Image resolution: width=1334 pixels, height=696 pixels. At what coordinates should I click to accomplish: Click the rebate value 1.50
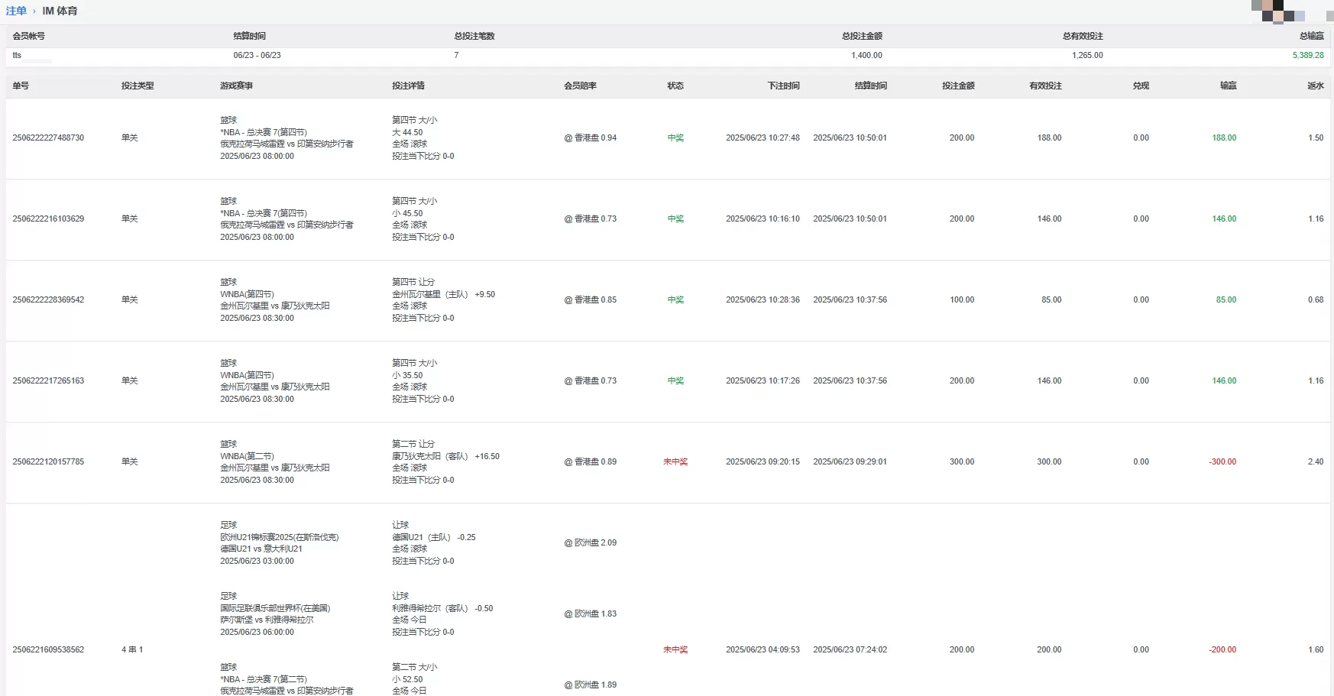[x=1316, y=138]
